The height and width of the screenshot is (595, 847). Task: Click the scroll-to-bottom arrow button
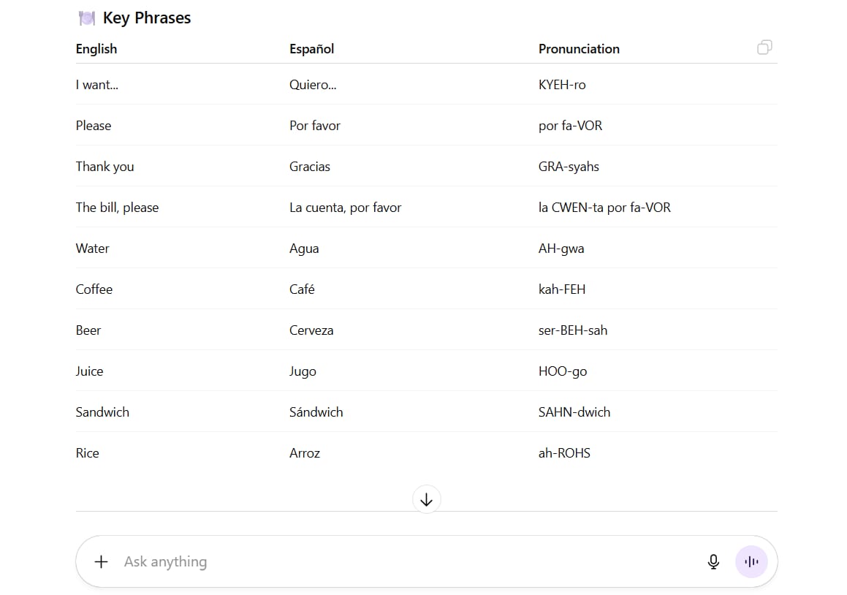(x=426, y=499)
